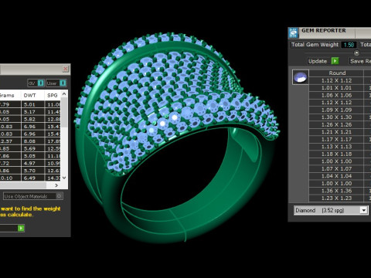Click the green calculate play button in weight panel
This screenshot has height=278, width=371.
21,229
